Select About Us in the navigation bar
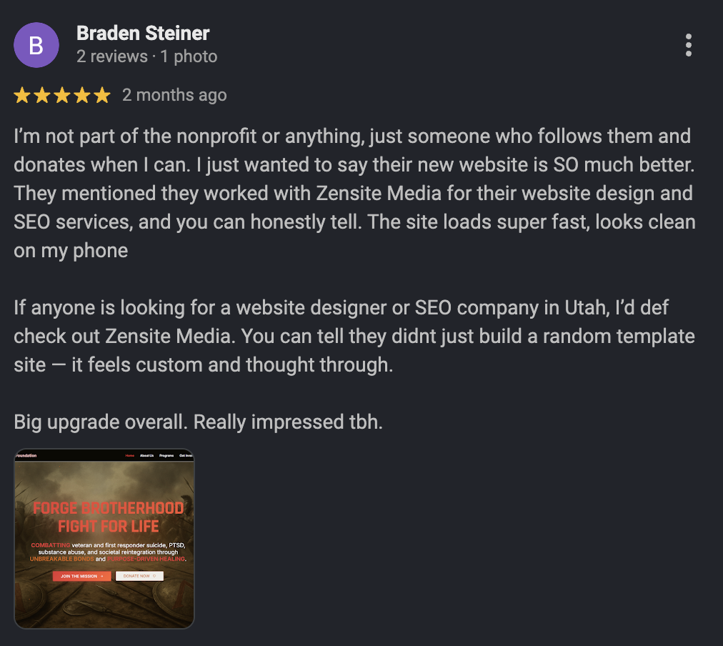The height and width of the screenshot is (646, 723). [x=147, y=455]
